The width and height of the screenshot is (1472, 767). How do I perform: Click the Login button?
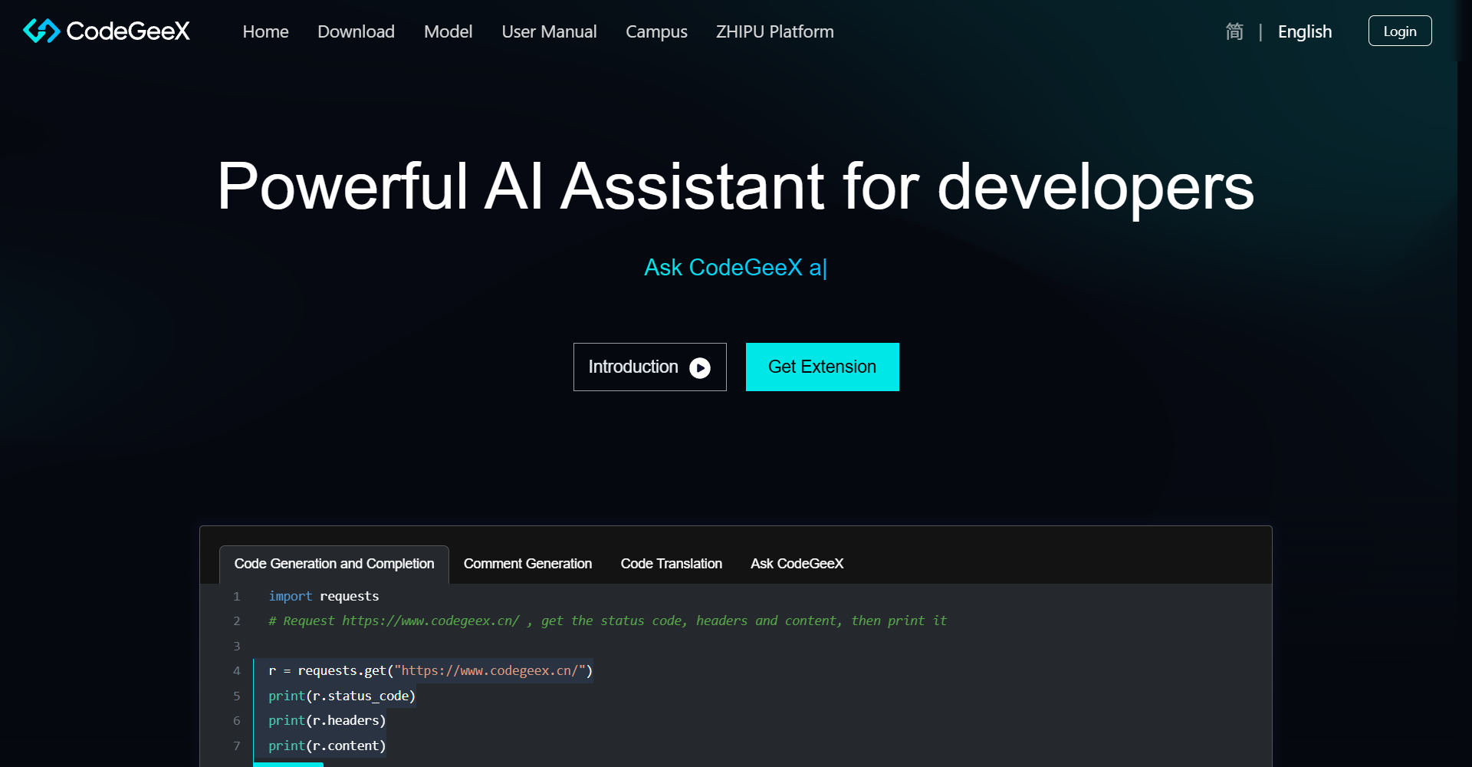pos(1400,31)
